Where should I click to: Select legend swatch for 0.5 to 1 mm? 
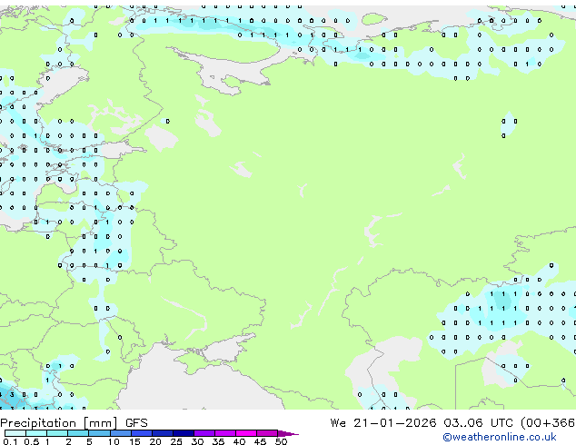point(36,433)
